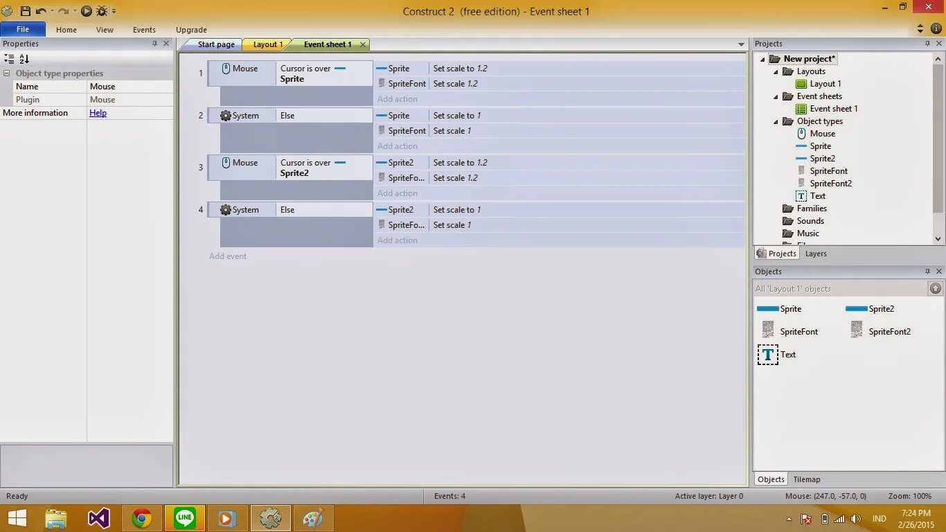This screenshot has width=946, height=532.
Task: Undo the last action in quick toolbar
Action: click(x=41, y=11)
